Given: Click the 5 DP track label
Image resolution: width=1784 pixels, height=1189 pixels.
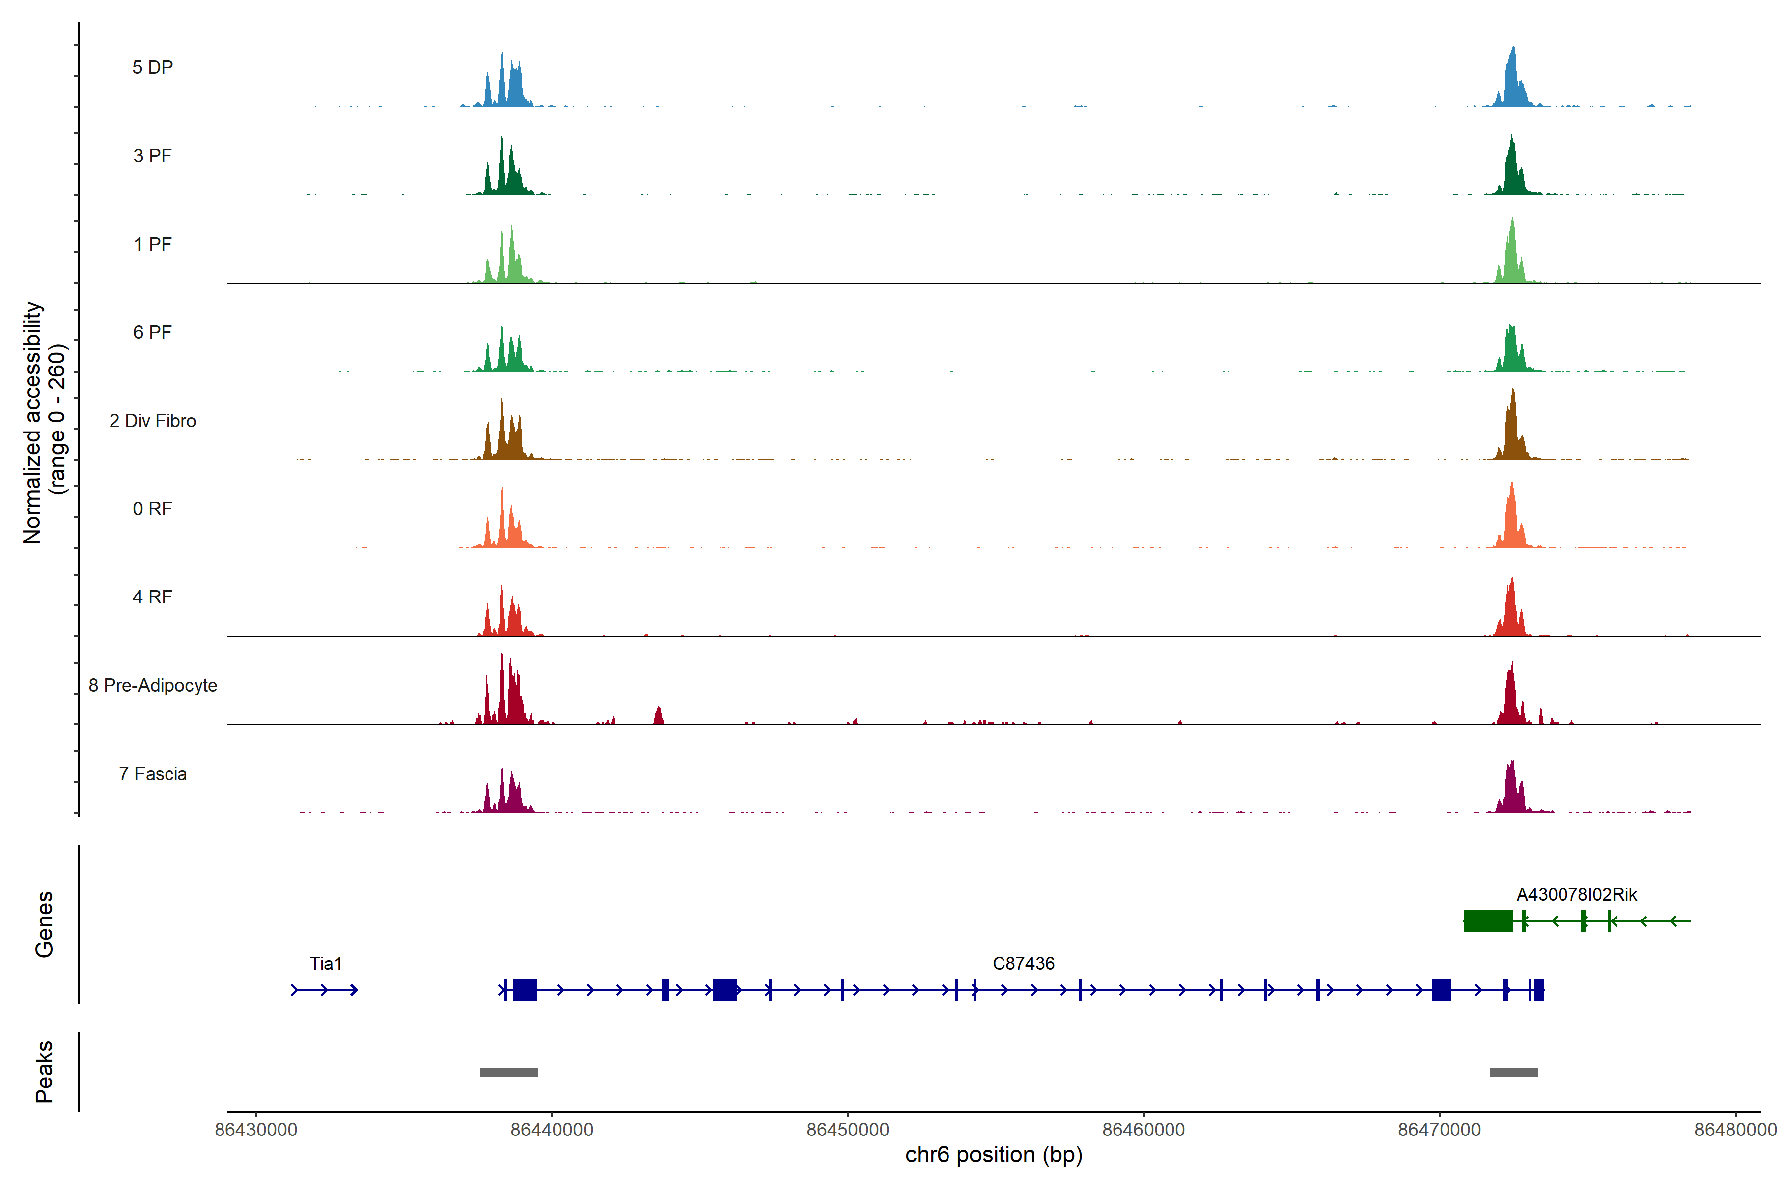Looking at the screenshot, I should click(x=153, y=67).
